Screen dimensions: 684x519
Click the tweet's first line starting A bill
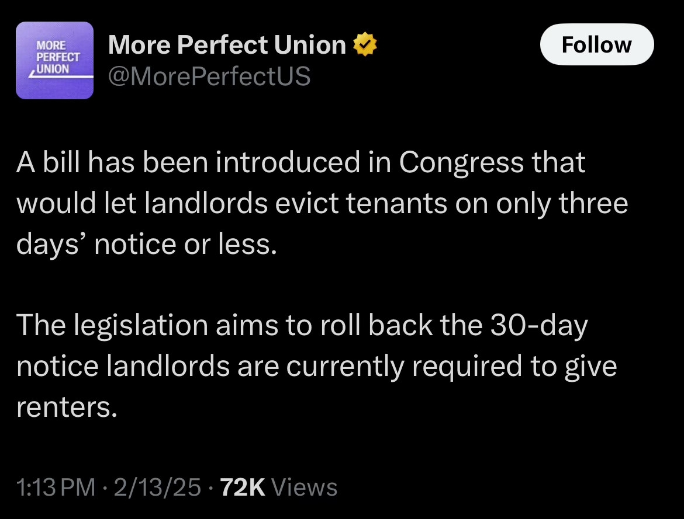coord(300,163)
